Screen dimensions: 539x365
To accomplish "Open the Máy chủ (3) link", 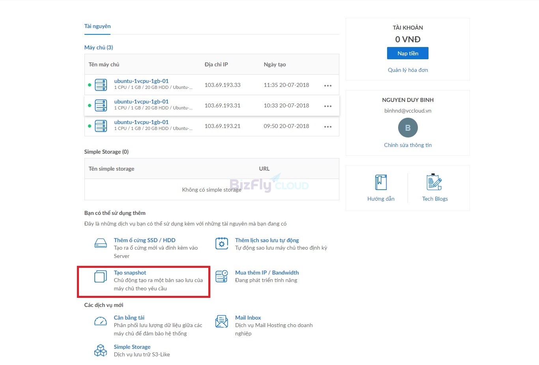I will point(99,47).
